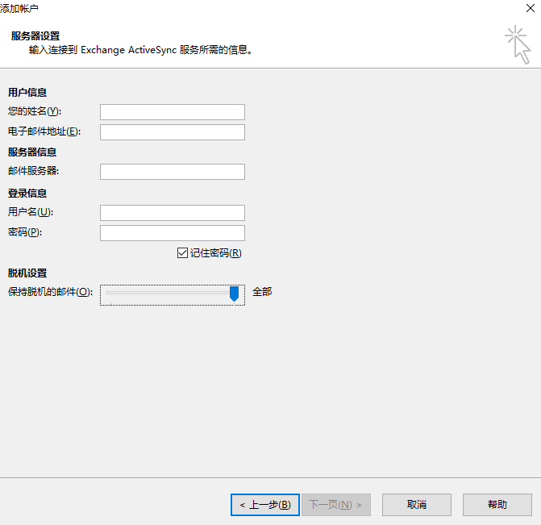Cancel the account setup with 取消
541x525 pixels.
[x=416, y=505]
